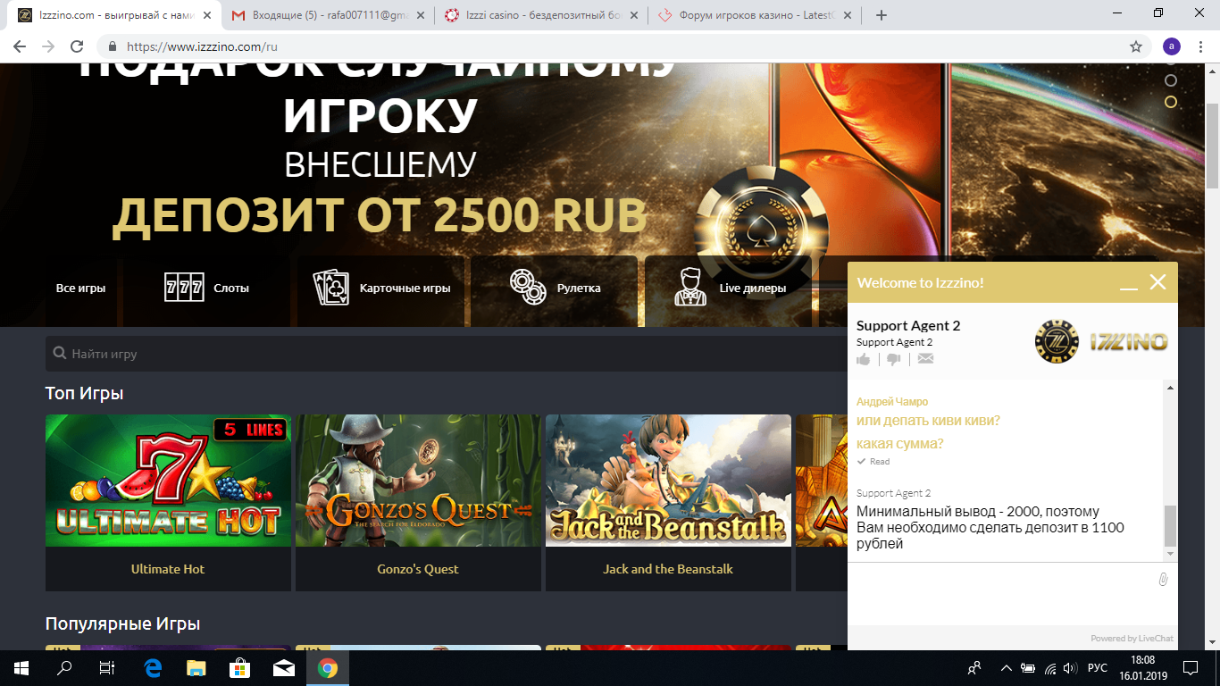This screenshot has width=1220, height=686.
Task: Open the Карточные игры category
Action: tap(381, 288)
